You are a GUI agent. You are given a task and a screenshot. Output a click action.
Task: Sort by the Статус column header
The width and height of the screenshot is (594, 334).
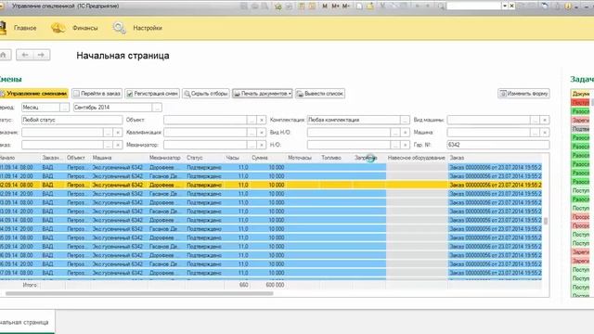(194, 158)
